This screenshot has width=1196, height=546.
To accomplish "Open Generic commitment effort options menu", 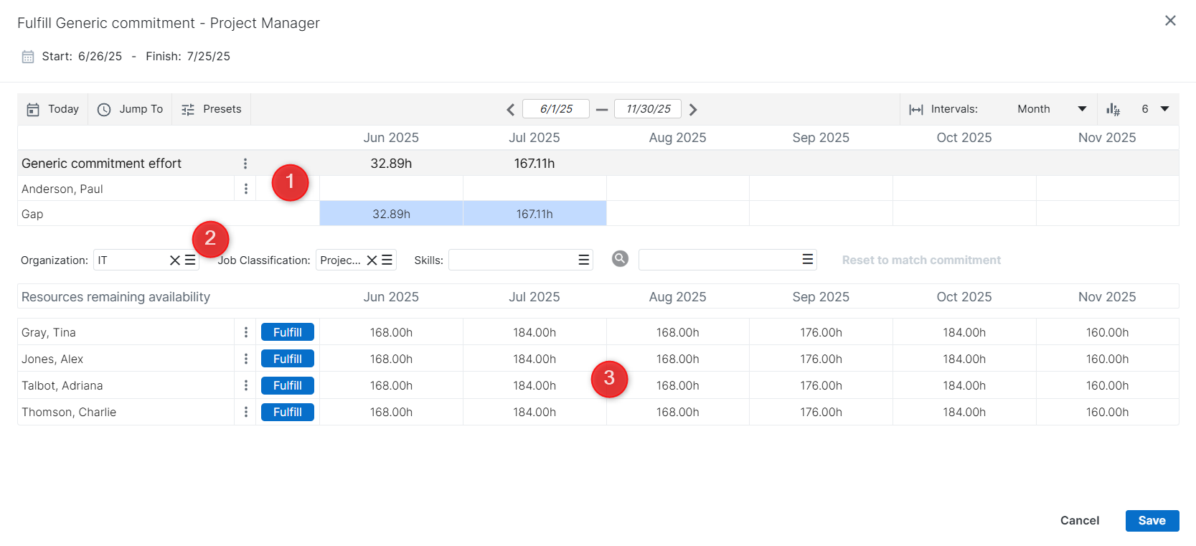I will (x=245, y=164).
